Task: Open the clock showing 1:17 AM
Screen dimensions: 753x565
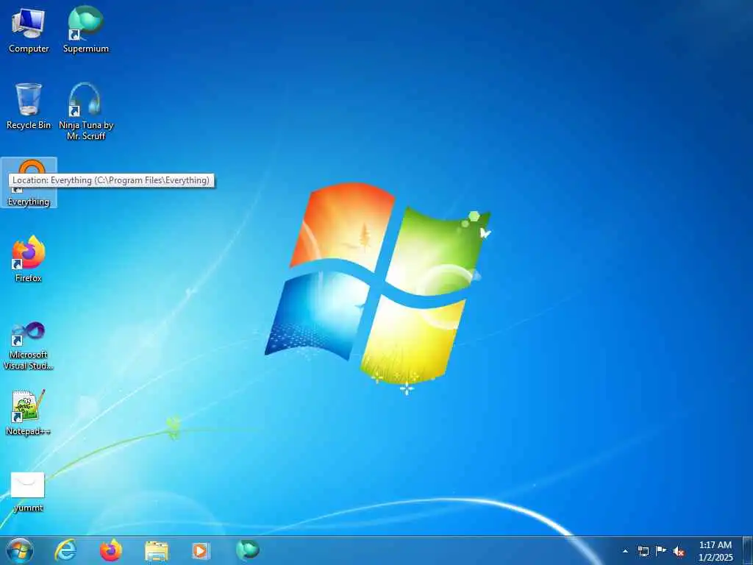Action: click(715, 551)
